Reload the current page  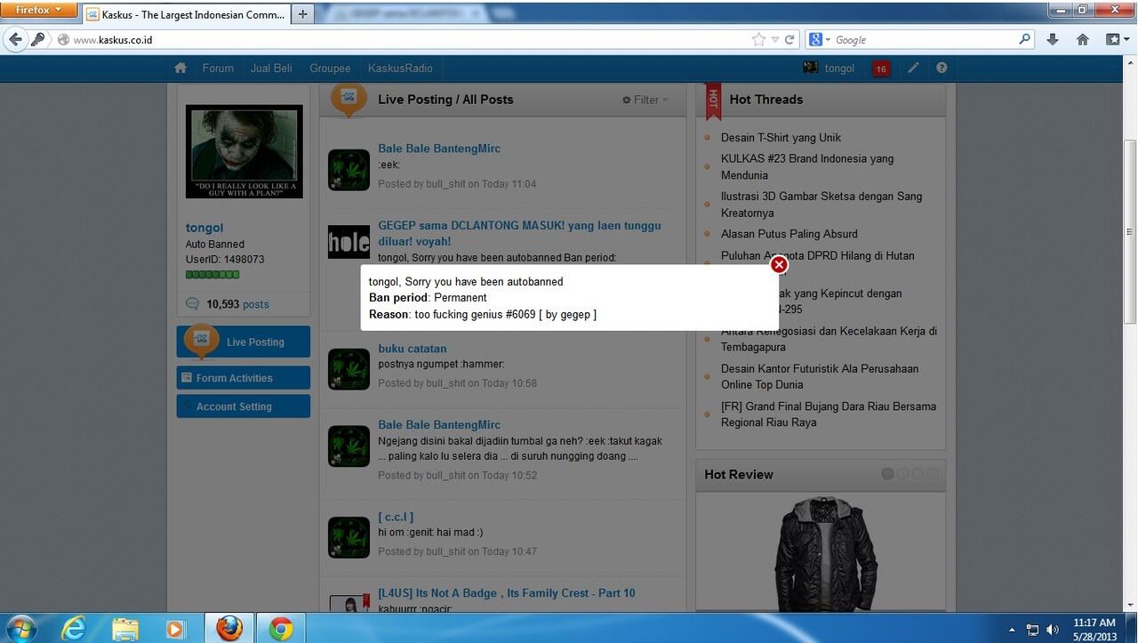pyautogui.click(x=789, y=39)
